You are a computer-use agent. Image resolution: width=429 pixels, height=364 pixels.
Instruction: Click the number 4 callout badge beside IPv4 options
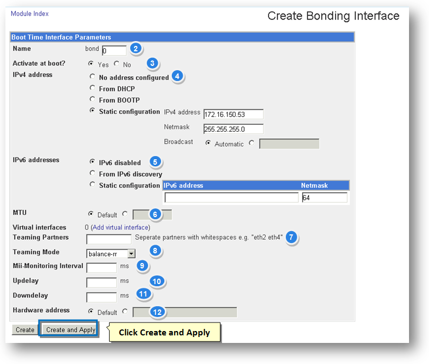click(x=178, y=77)
